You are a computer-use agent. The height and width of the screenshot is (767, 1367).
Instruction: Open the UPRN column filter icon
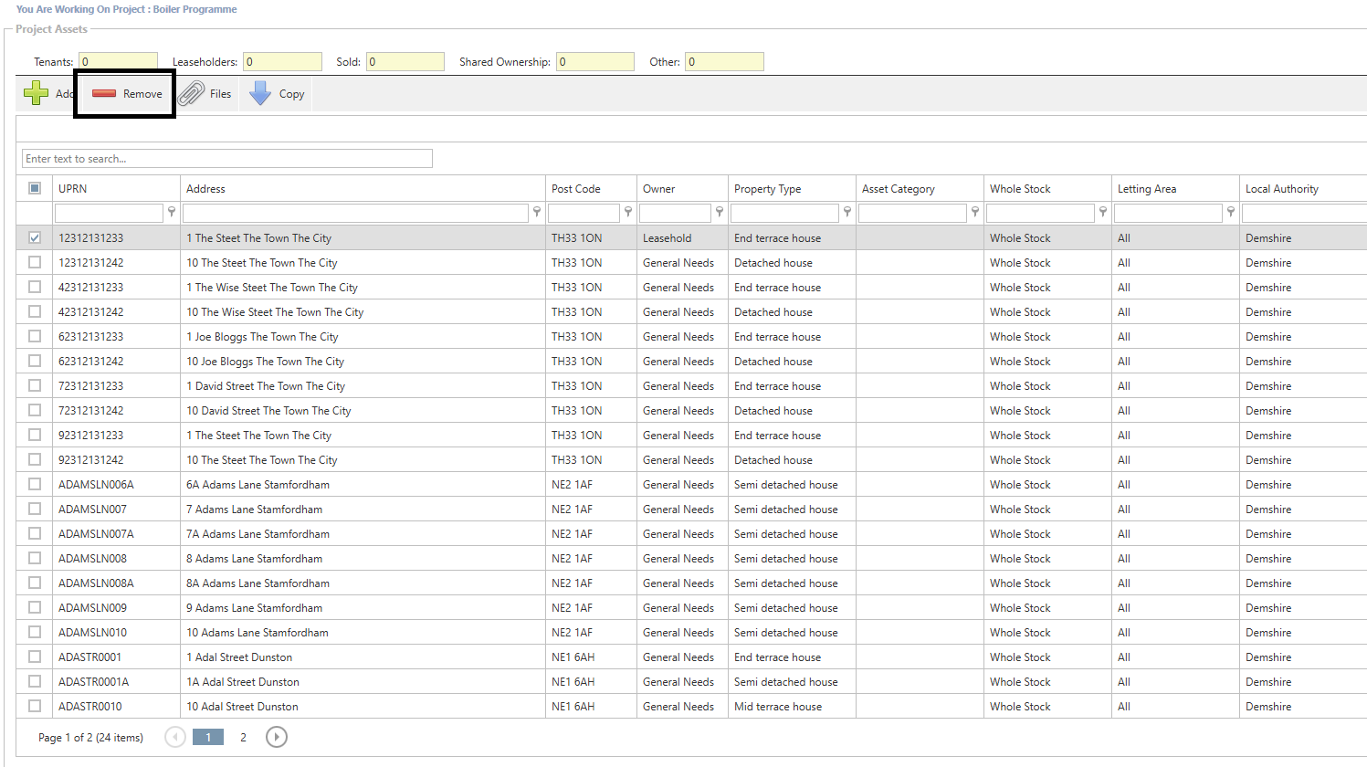pos(171,212)
